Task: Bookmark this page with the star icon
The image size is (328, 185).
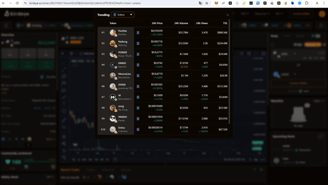Action: [x=207, y=3]
